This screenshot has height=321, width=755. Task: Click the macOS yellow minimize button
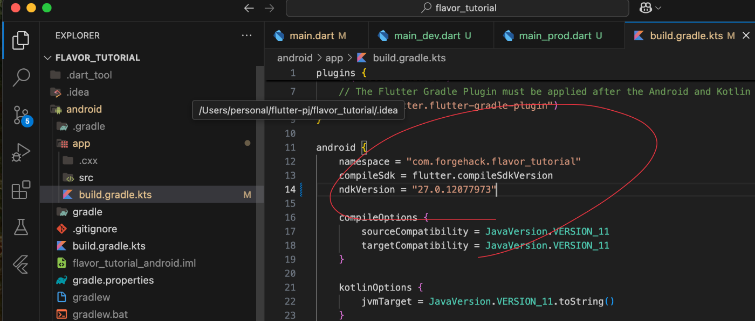coord(31,8)
